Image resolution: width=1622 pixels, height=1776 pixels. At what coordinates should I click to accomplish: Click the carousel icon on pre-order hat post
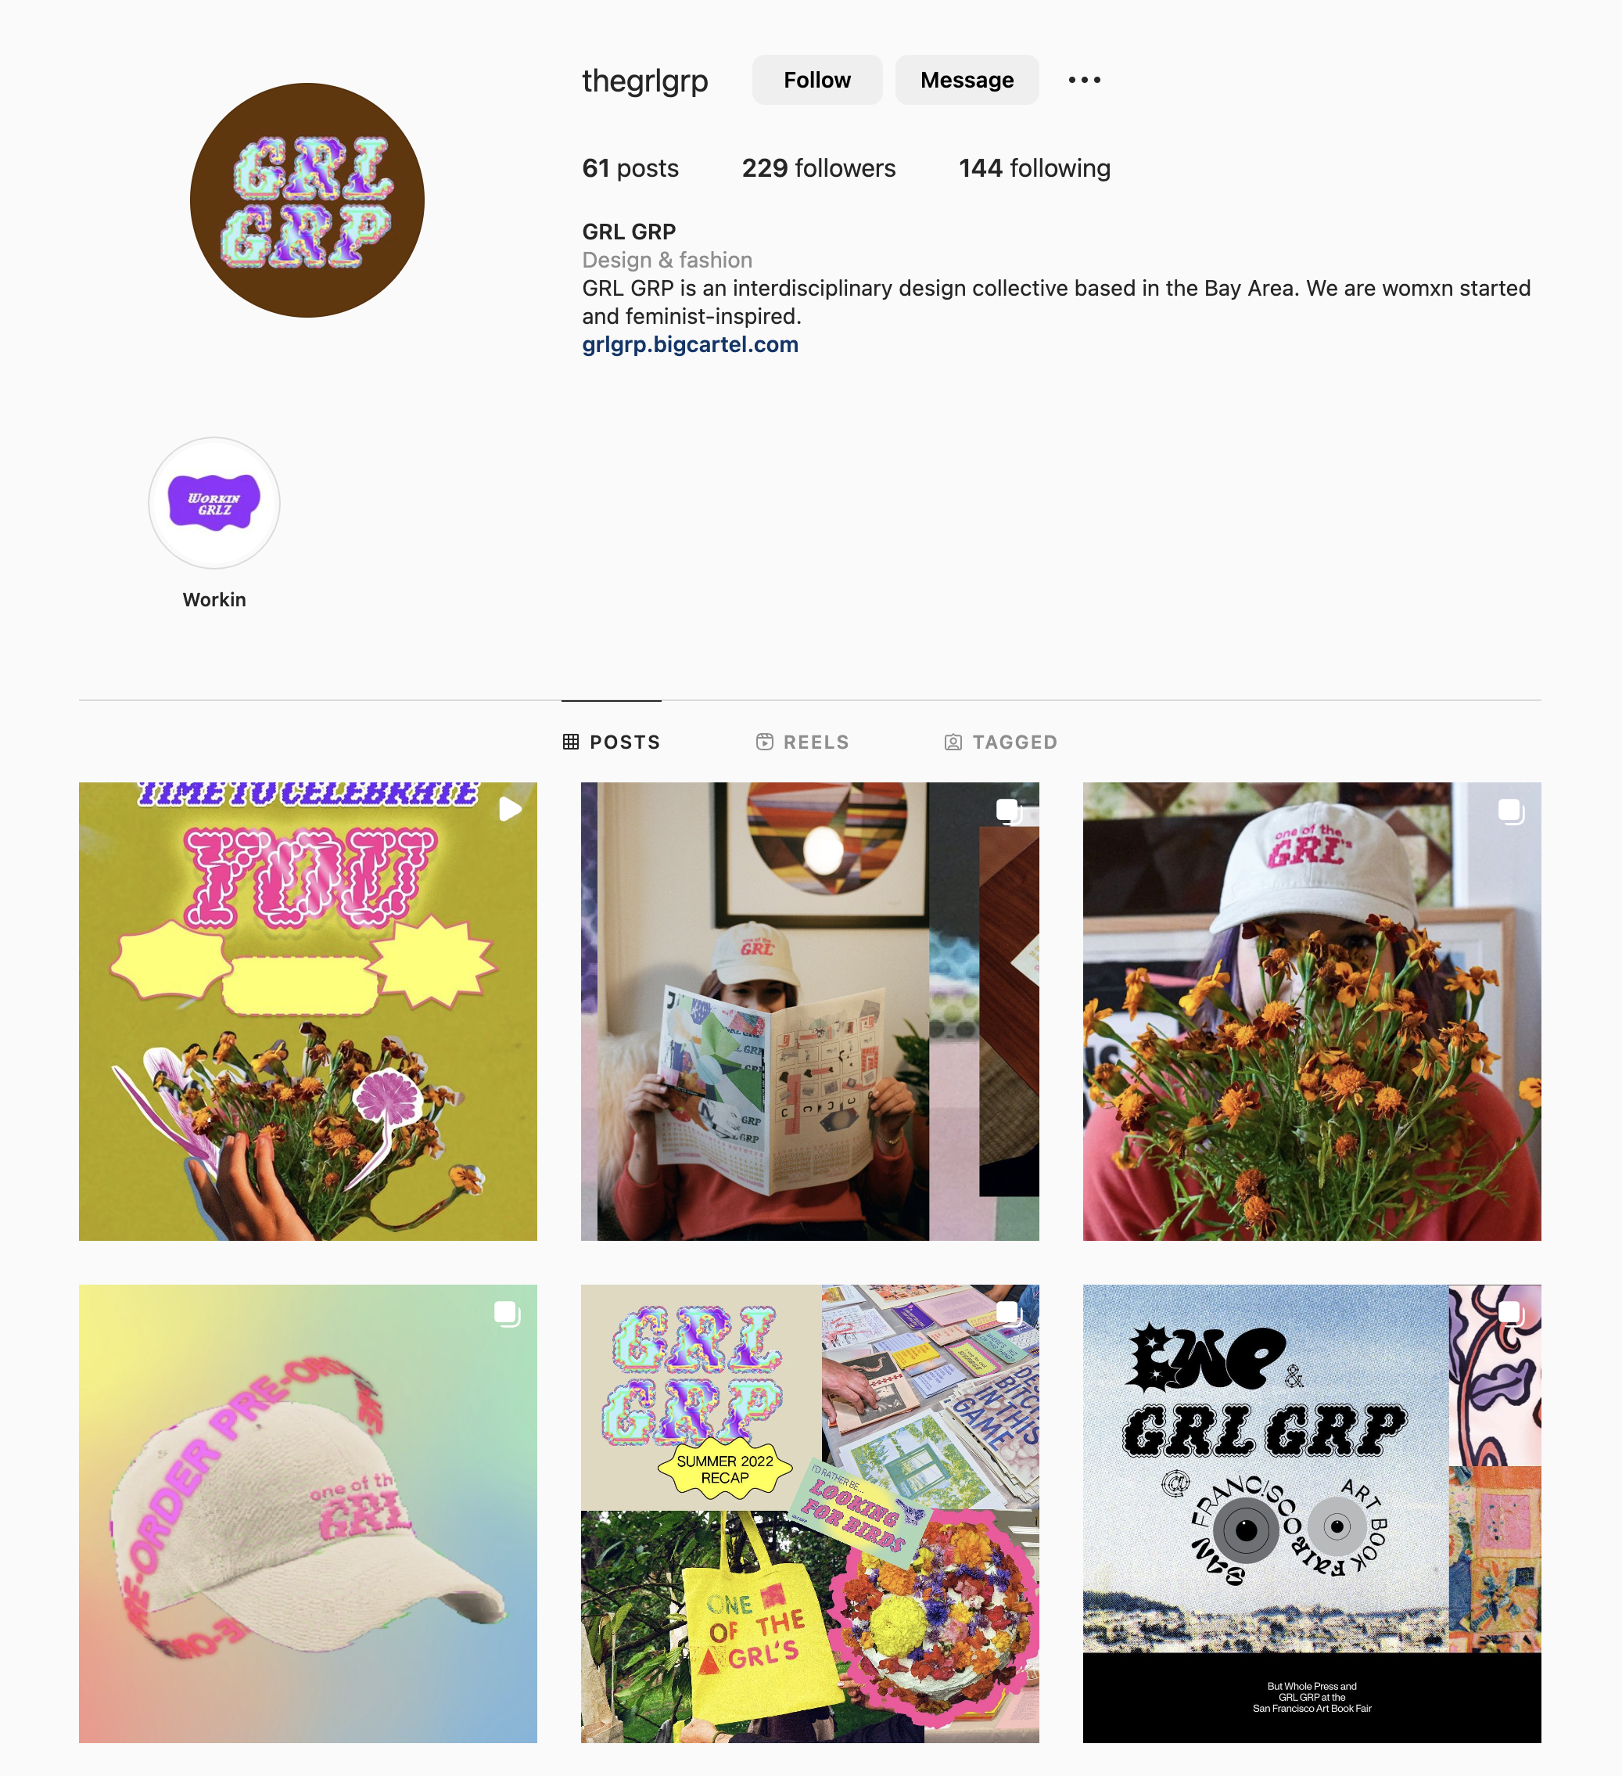[508, 1314]
